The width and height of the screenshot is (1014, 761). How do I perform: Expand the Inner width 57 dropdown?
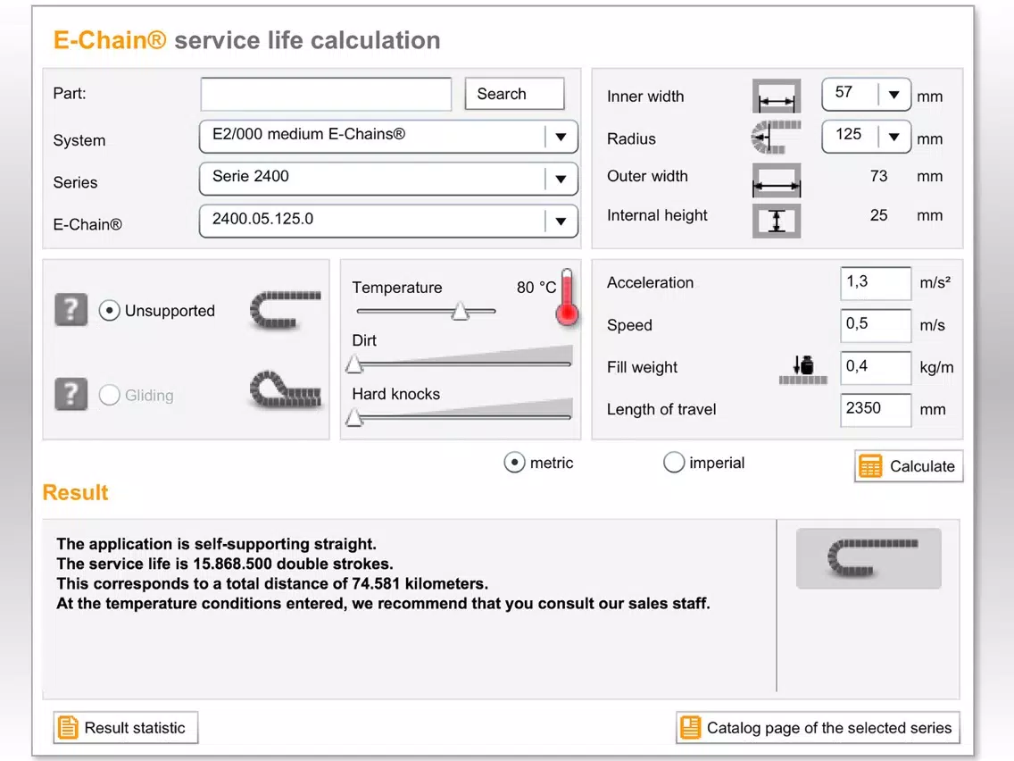click(x=866, y=95)
